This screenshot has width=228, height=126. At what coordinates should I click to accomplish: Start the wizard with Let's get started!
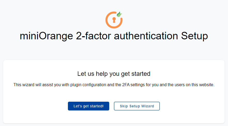88,106
